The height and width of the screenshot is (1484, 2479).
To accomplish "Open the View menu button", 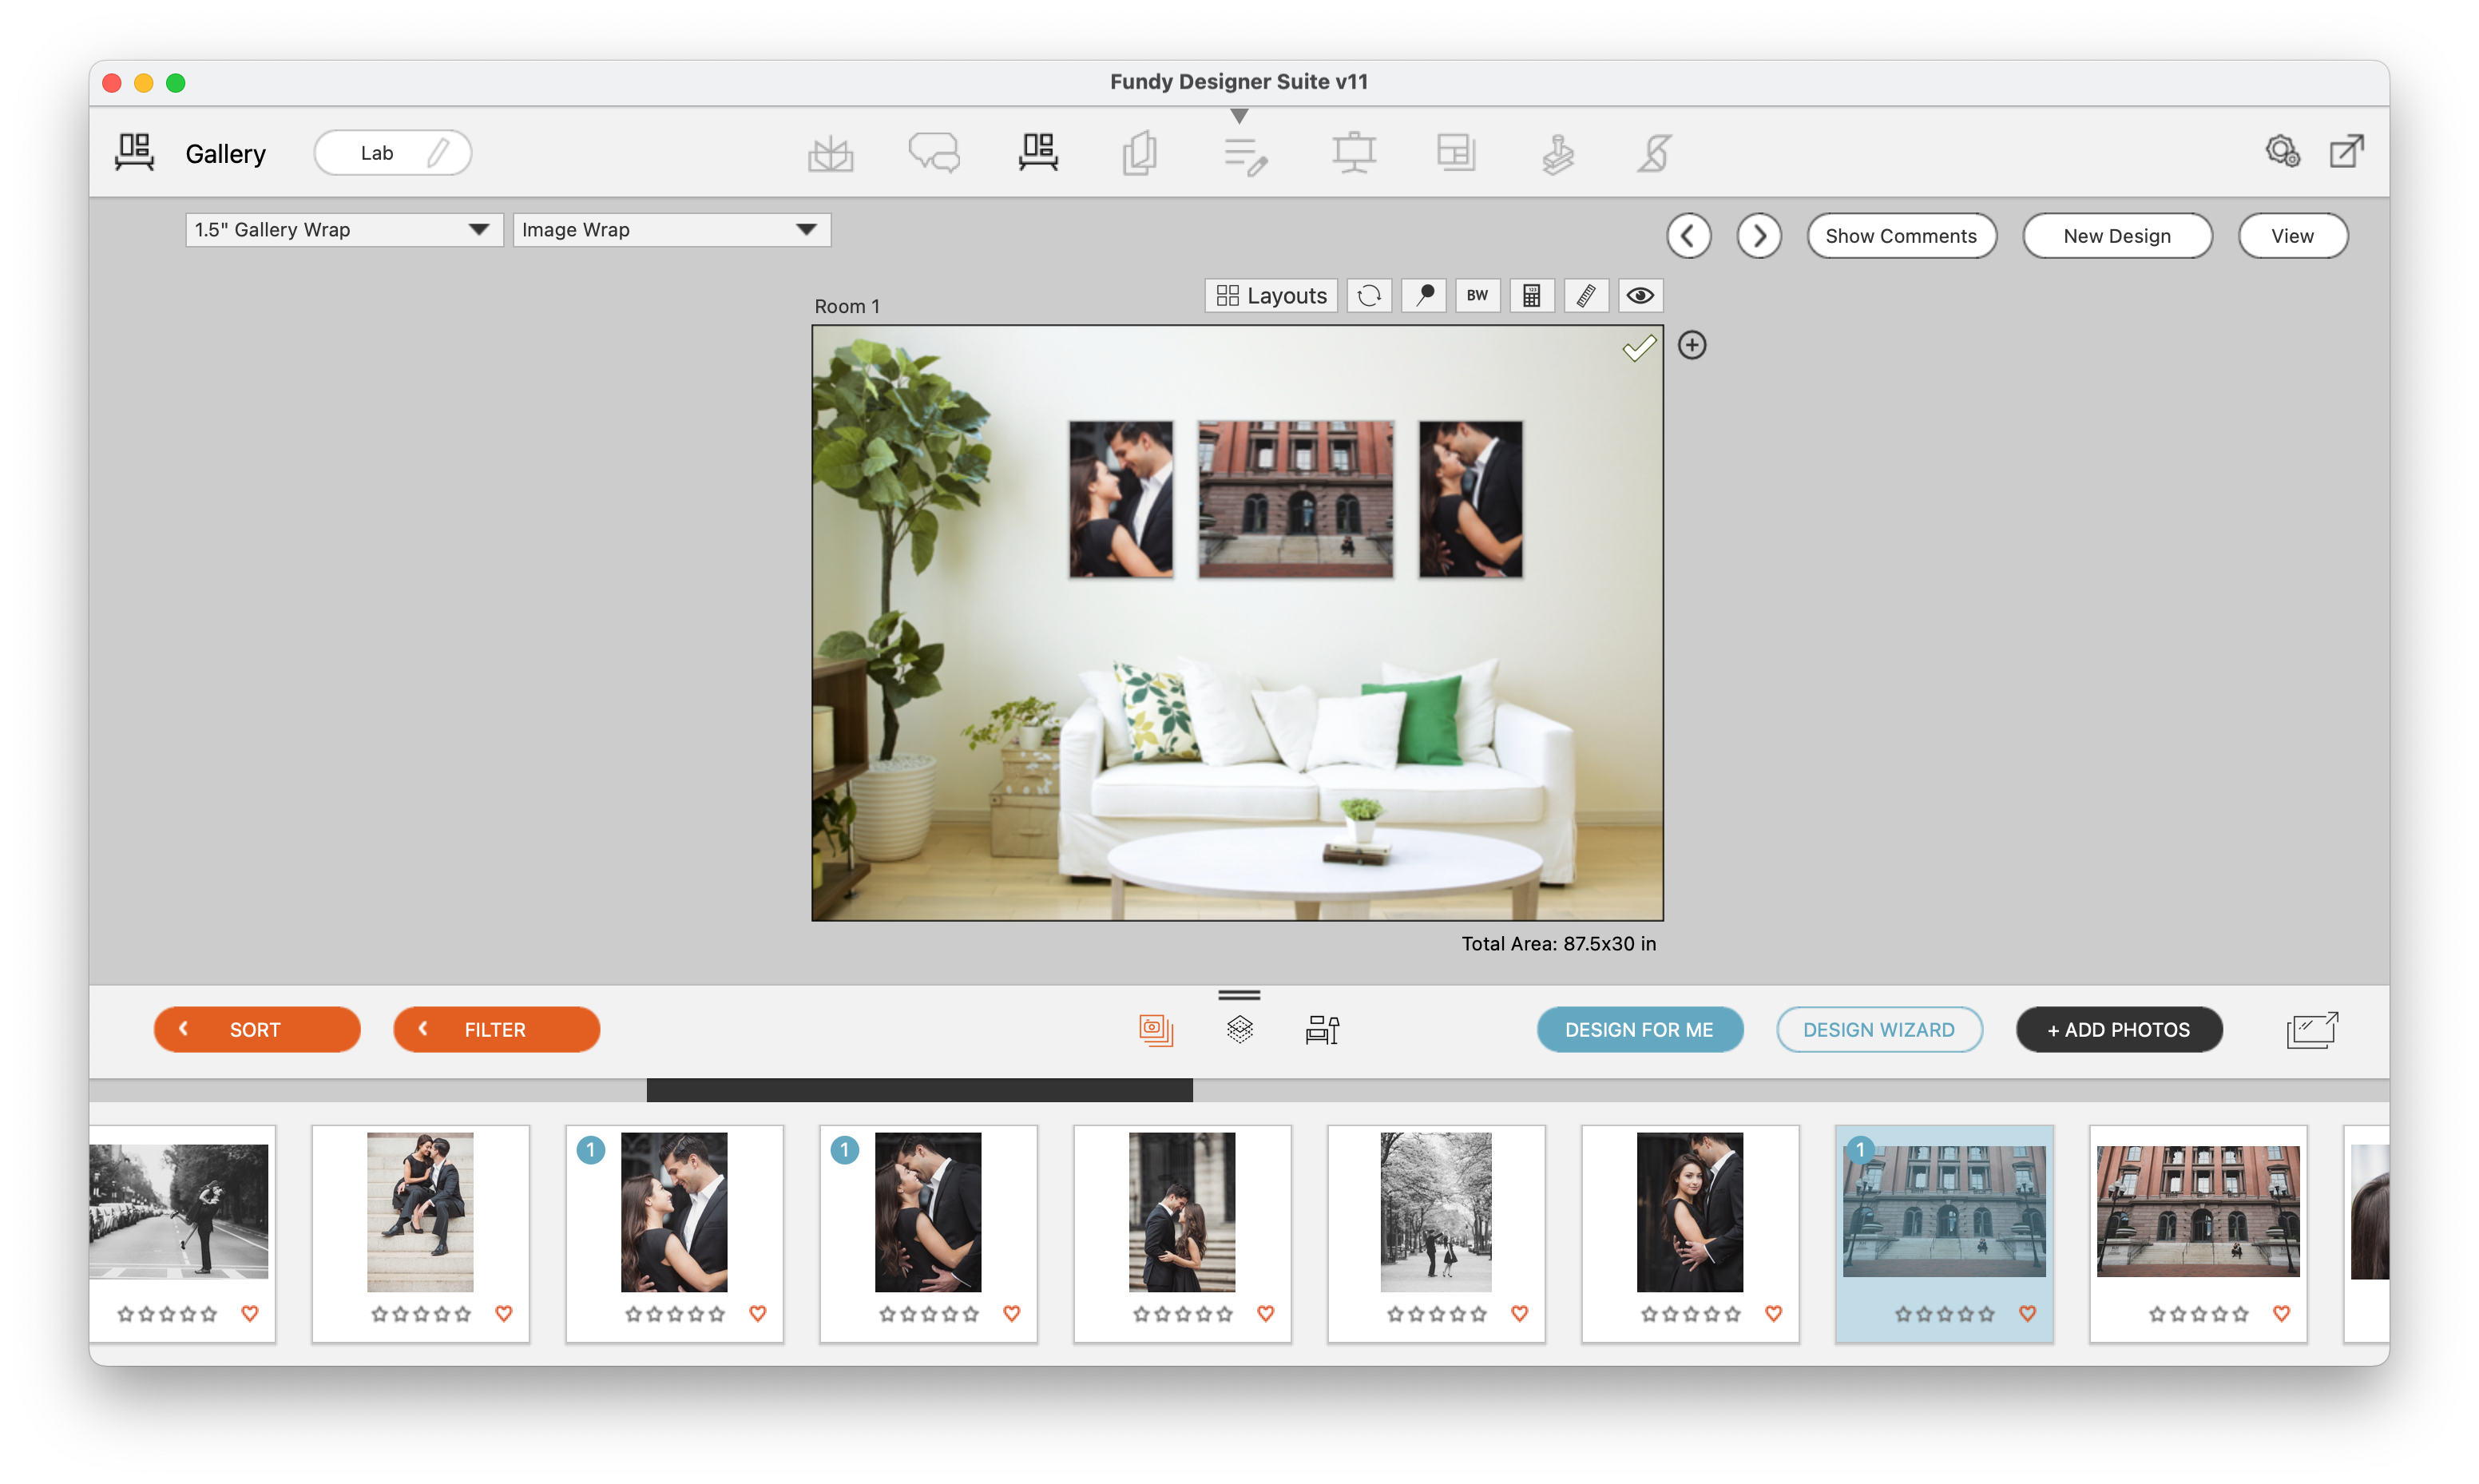I will tap(2292, 236).
